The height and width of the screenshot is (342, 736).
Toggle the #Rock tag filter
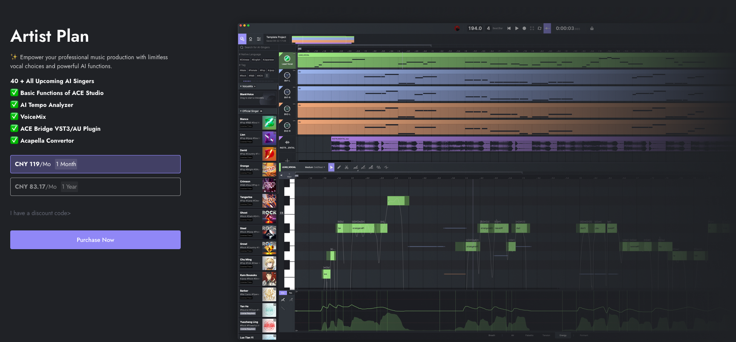coord(243,76)
